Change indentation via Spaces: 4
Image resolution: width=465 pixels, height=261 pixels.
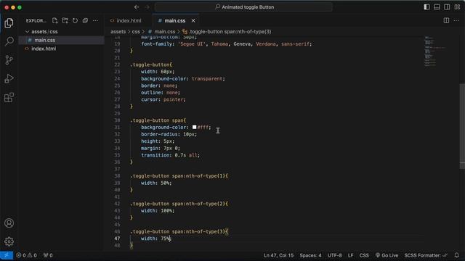click(x=310, y=255)
